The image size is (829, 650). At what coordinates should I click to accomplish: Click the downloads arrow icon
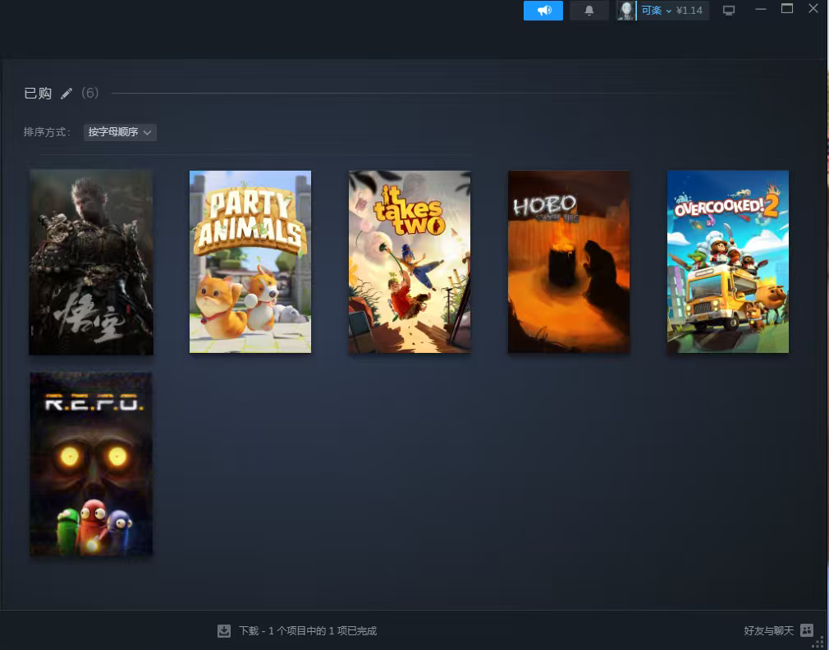pyautogui.click(x=224, y=631)
